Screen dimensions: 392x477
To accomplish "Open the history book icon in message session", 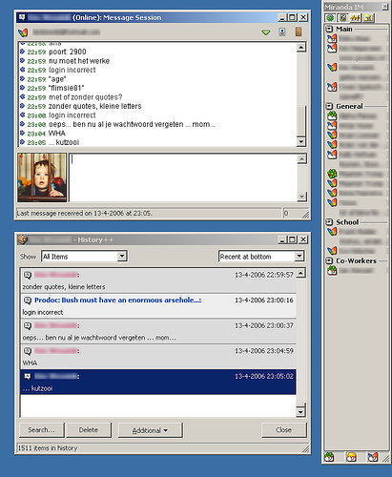I will [299, 31].
